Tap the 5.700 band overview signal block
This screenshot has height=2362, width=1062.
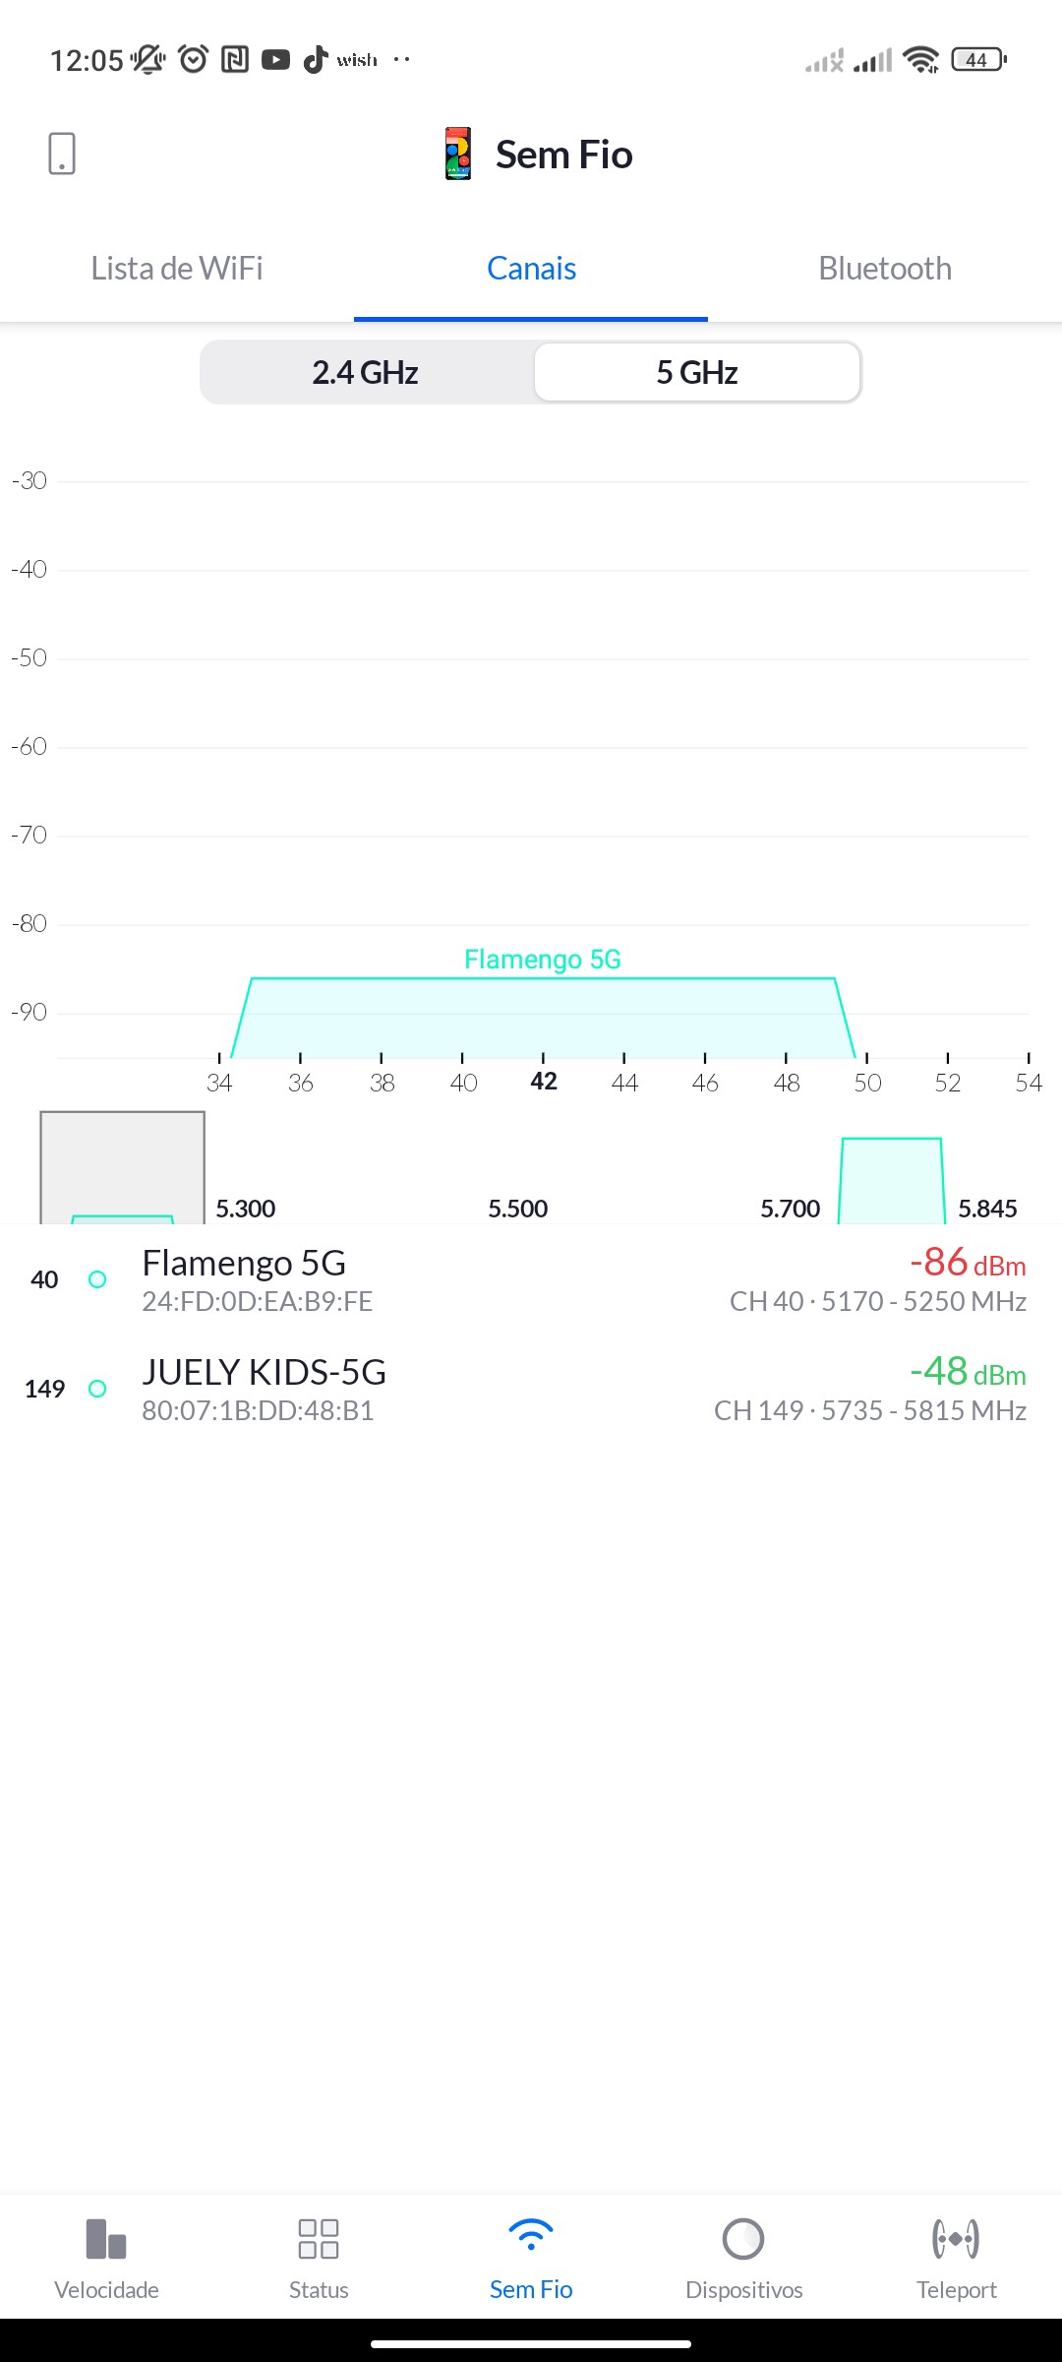(x=892, y=1181)
